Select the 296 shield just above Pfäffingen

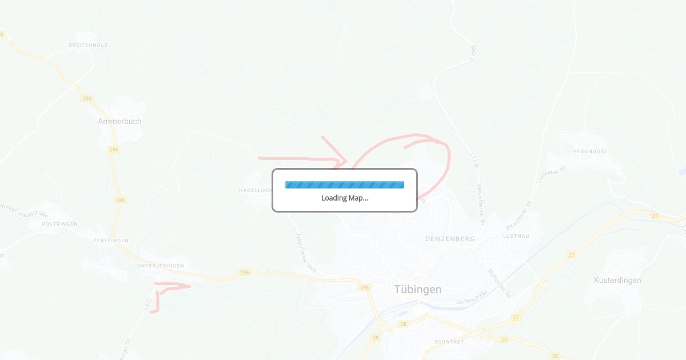tap(120, 200)
